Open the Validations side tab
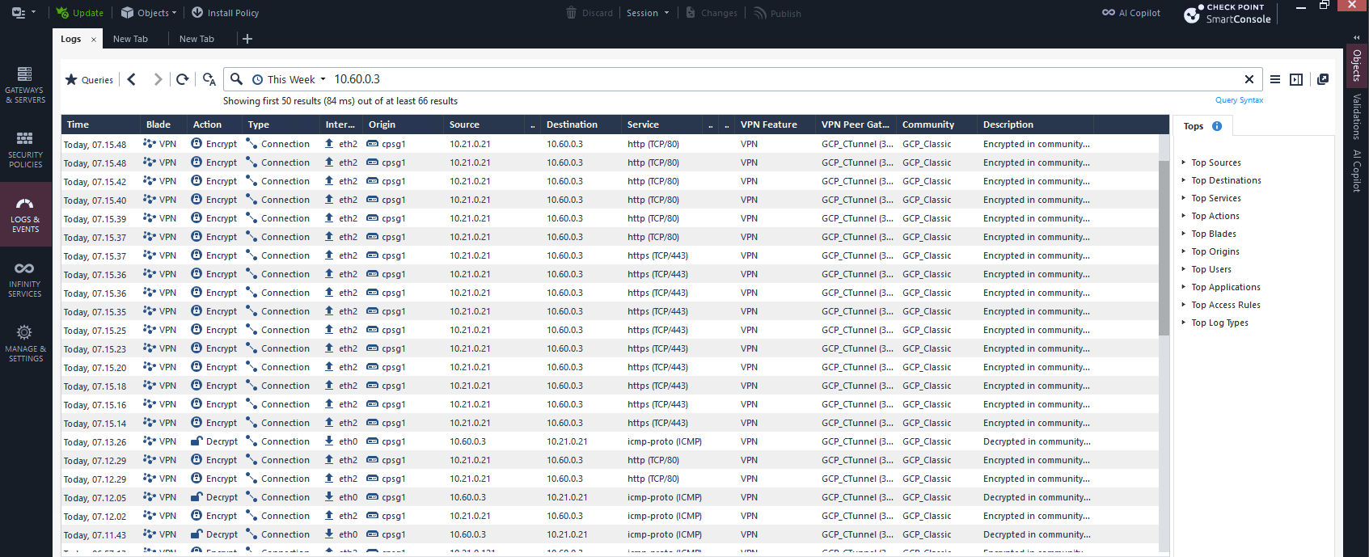Viewport: 1369px width, 557px height. pos(1357,116)
